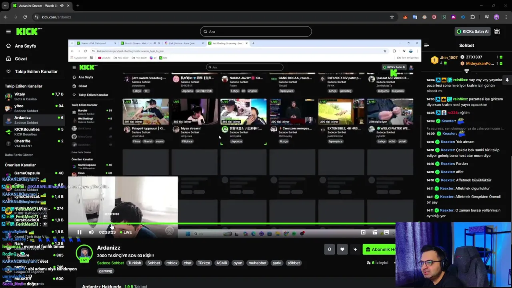Viewport: 512px width, 288px height.
Task: Click ZTX1337 in the gifter leaderboard
Action: click(x=474, y=57)
